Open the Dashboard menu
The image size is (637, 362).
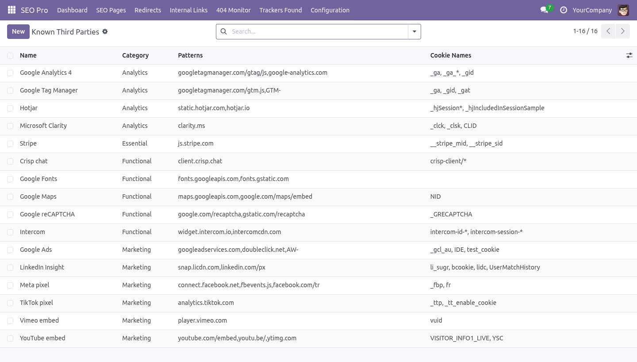tap(72, 10)
